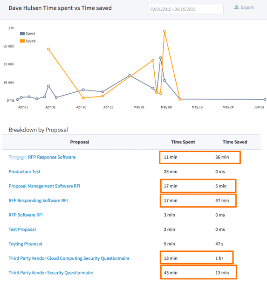Open Third Party Vendor Security Questionnaire link

51,273
